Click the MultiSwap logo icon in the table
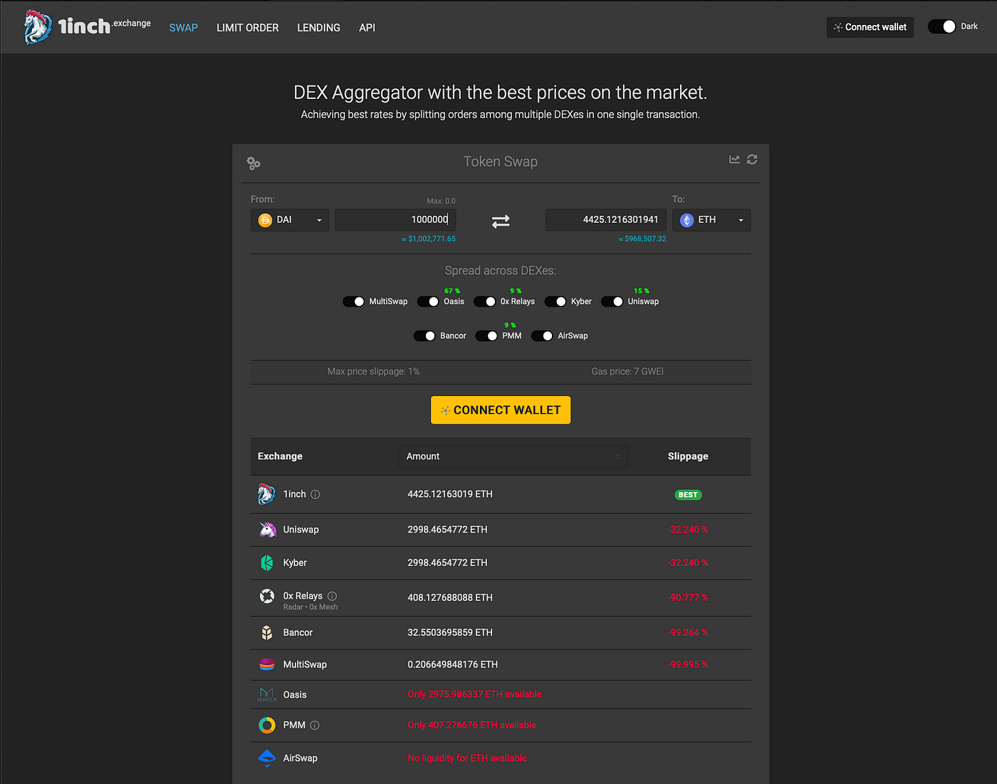997x784 pixels. click(x=267, y=664)
